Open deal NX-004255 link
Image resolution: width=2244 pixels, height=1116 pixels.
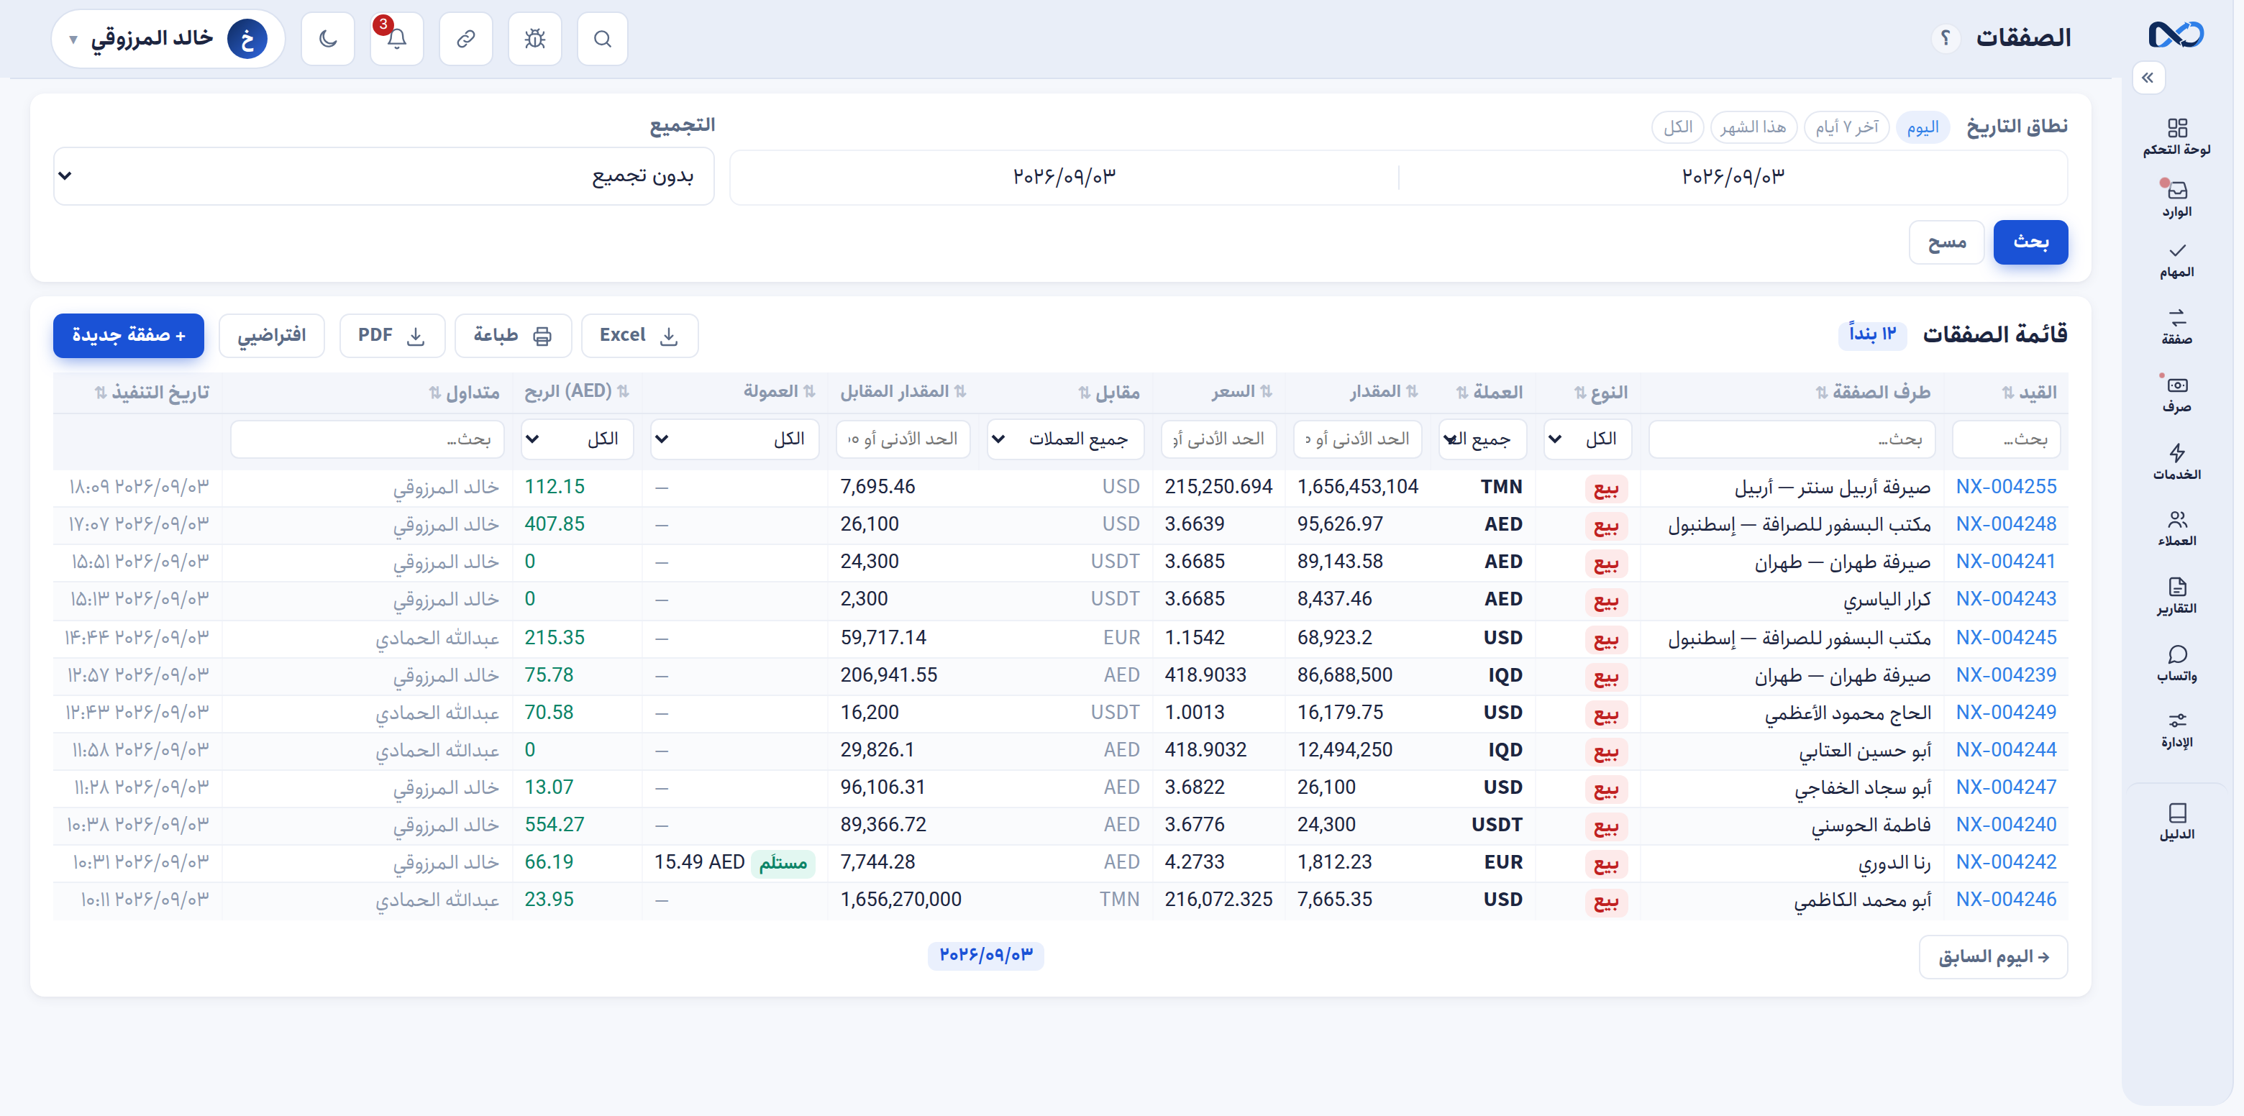click(2006, 487)
